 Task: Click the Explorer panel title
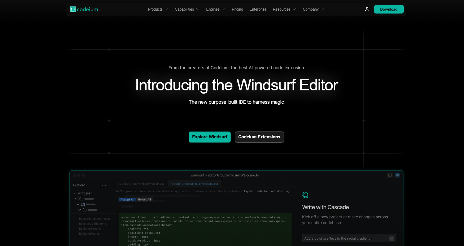tap(79, 185)
